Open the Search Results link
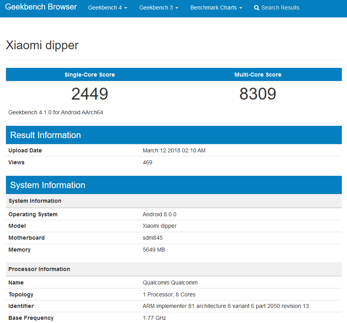347x323 pixels. click(x=277, y=8)
